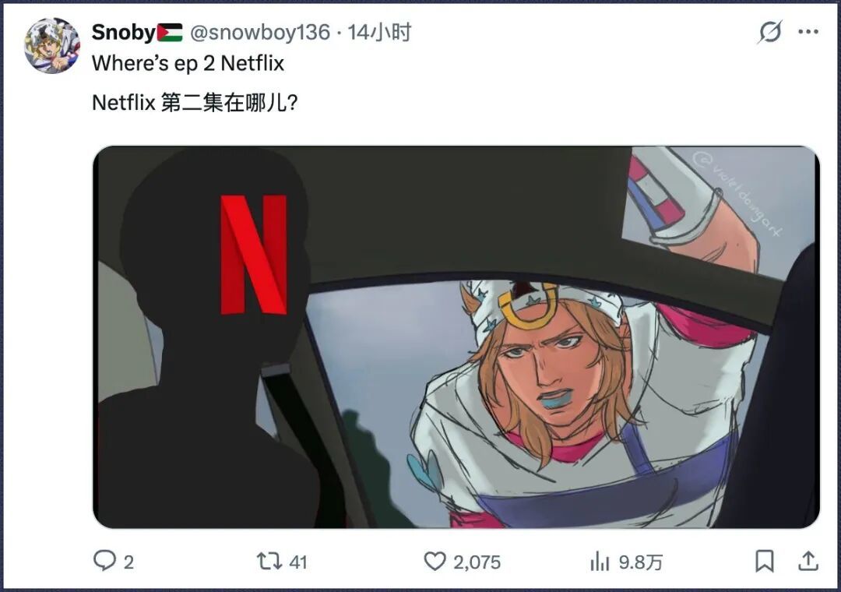The image size is (841, 592).
Task: Bookmark this post
Action: [x=765, y=562]
